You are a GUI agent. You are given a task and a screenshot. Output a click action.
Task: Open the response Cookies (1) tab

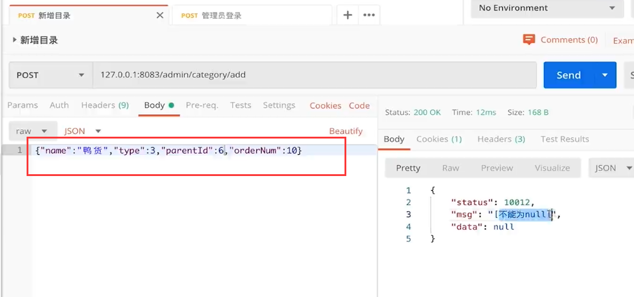pyautogui.click(x=439, y=139)
